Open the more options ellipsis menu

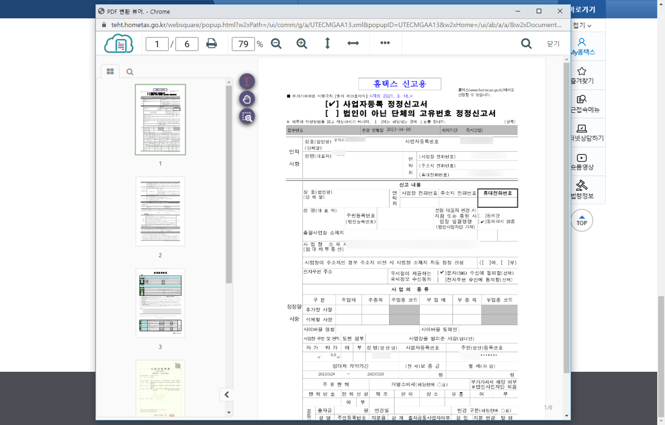pos(384,43)
